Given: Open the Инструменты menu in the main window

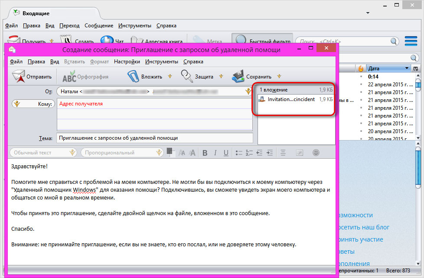Looking at the screenshot, I should [x=135, y=26].
